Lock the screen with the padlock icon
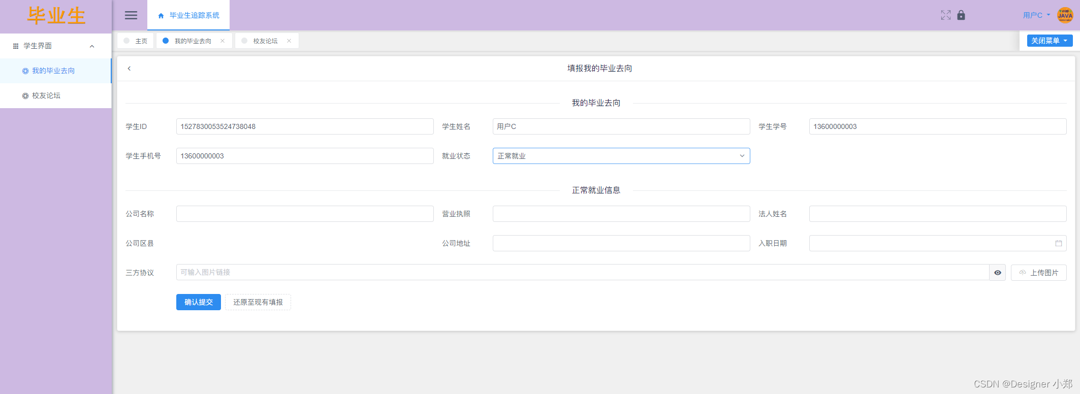The image size is (1080, 394). pos(961,15)
